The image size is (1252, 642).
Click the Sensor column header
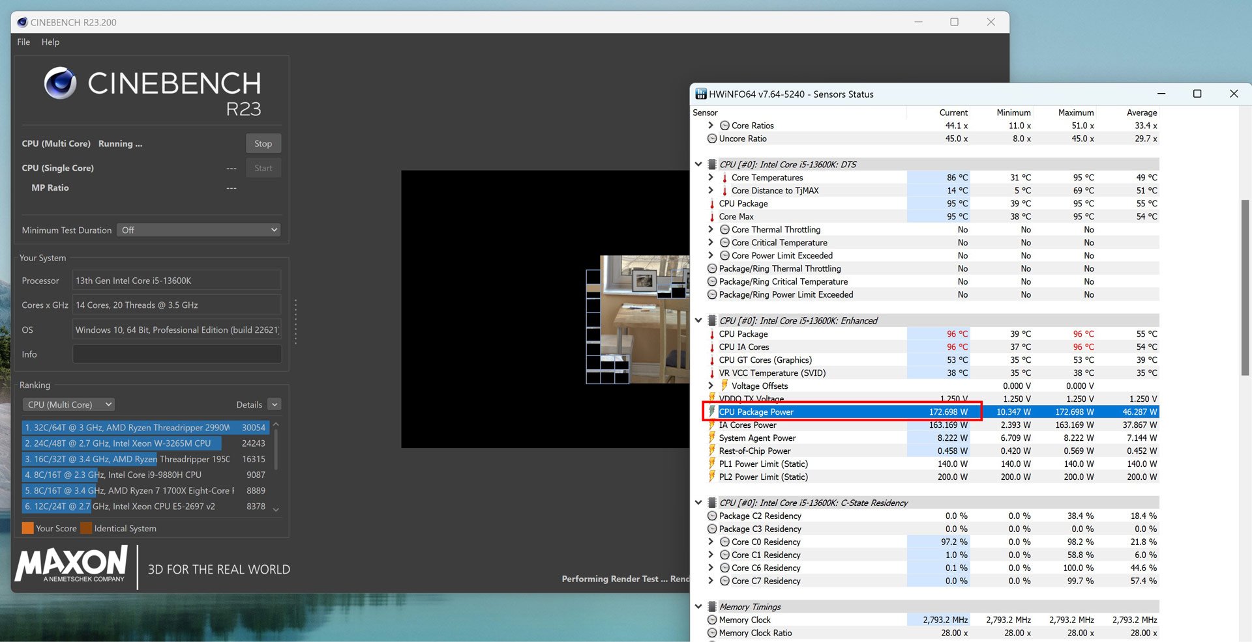[x=705, y=113]
